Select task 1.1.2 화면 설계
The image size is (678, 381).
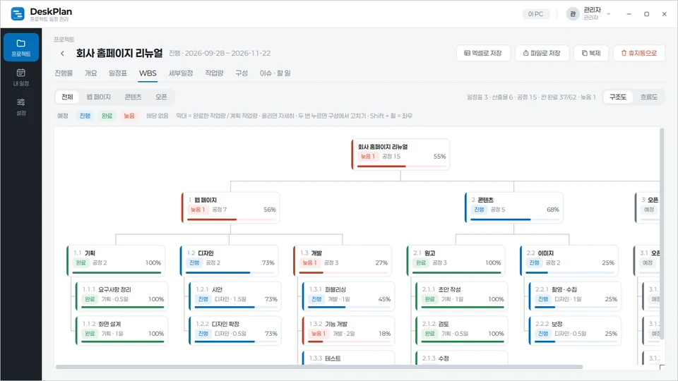point(121,330)
